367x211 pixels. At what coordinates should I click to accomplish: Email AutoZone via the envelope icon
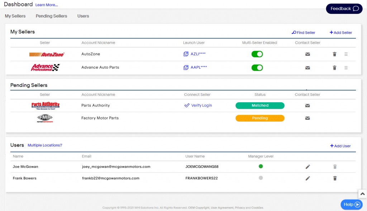(x=308, y=54)
